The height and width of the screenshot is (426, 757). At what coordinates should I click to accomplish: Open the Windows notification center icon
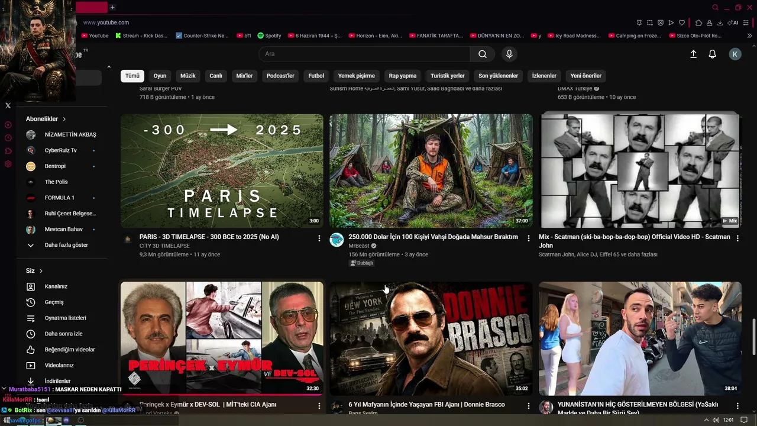[744, 420]
